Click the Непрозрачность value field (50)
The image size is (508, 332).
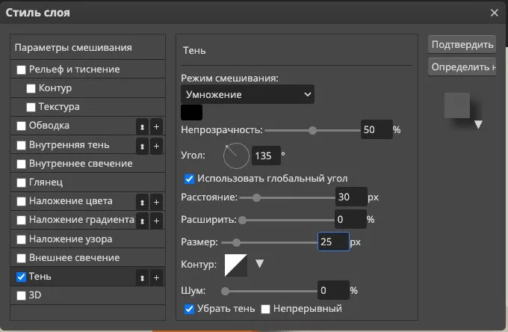pos(377,129)
